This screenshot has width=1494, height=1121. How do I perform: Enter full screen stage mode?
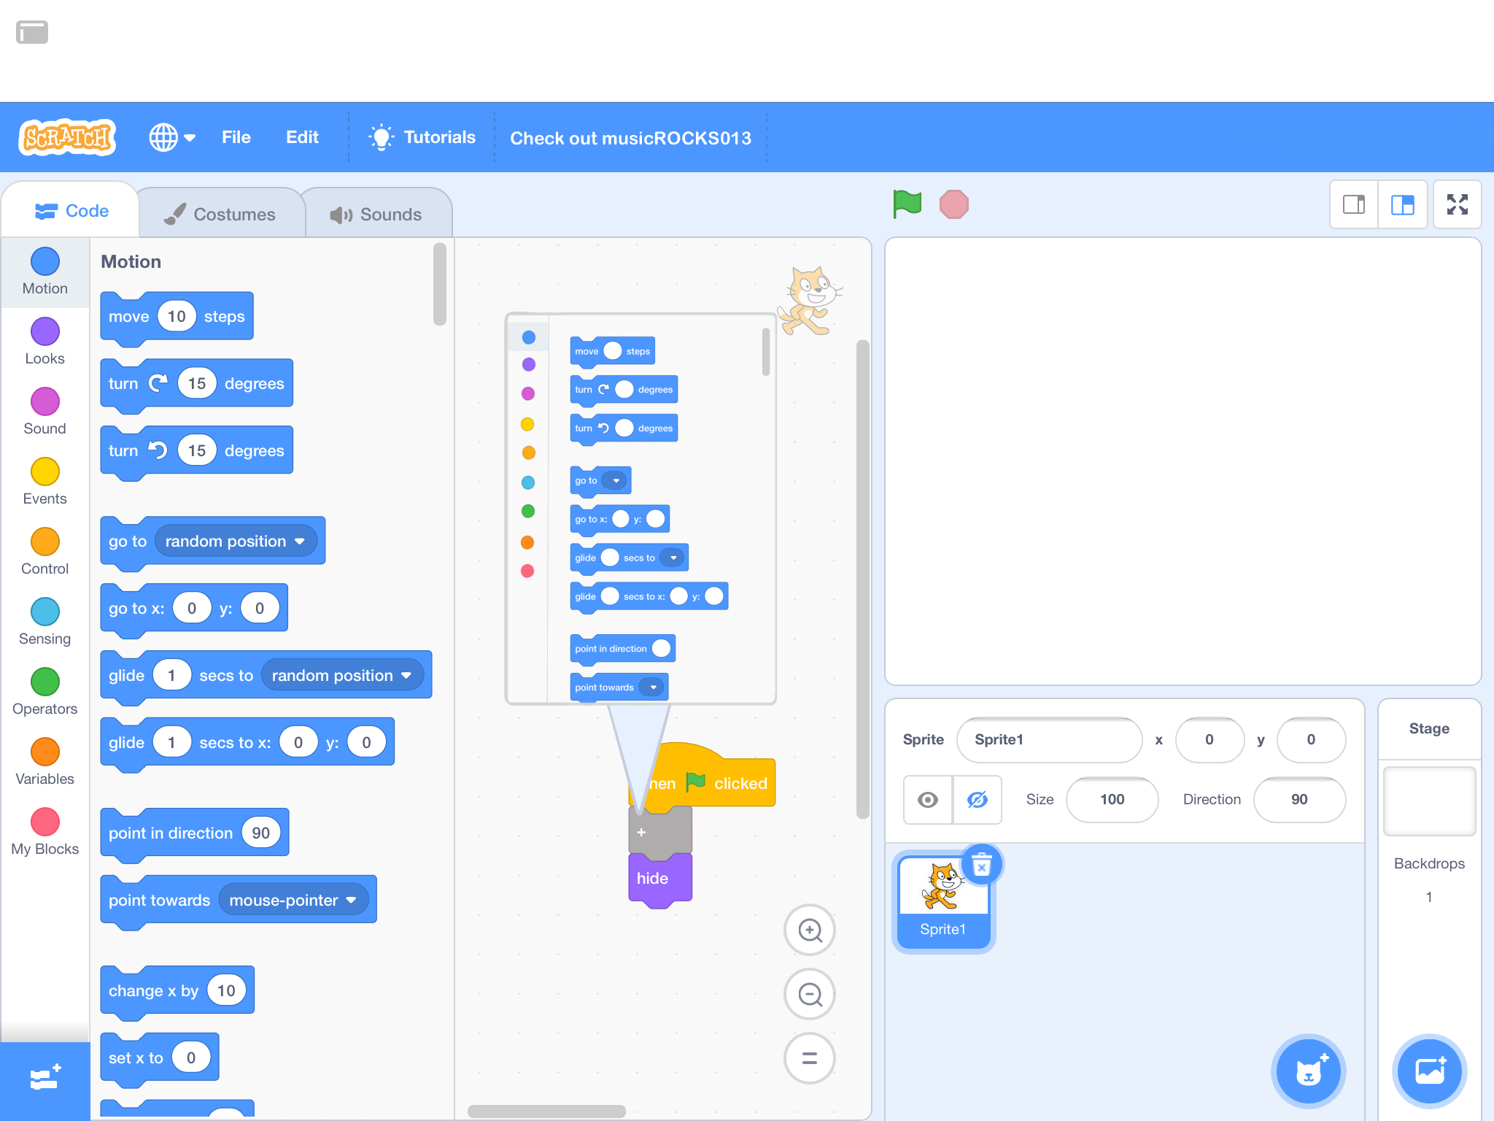1457,205
